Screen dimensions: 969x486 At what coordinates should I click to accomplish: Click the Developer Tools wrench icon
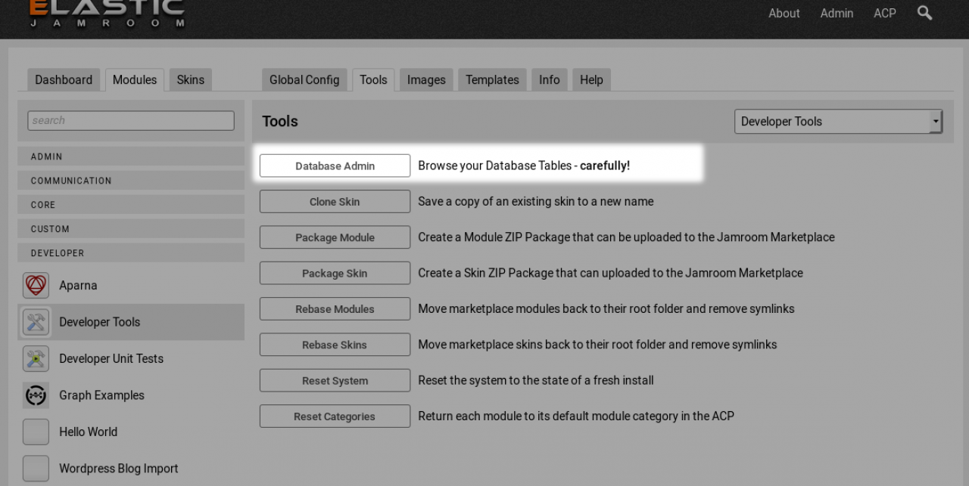36,322
